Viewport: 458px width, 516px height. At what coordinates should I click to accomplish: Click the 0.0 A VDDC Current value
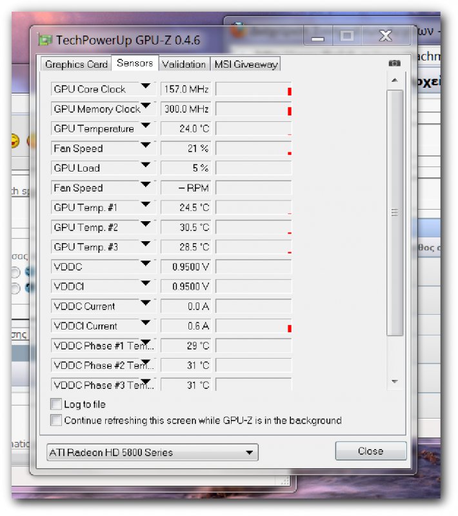tap(186, 306)
